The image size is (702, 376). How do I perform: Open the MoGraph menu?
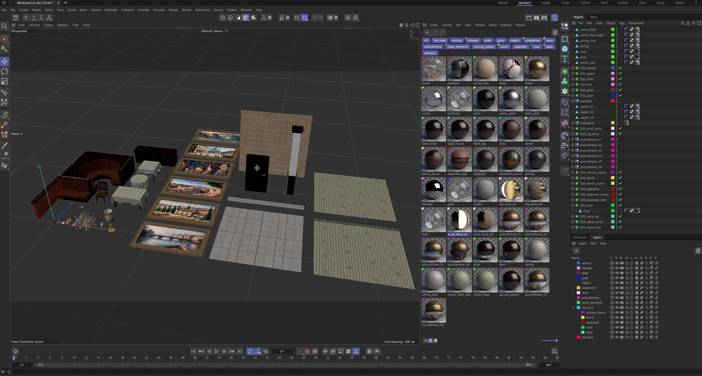tap(111, 10)
